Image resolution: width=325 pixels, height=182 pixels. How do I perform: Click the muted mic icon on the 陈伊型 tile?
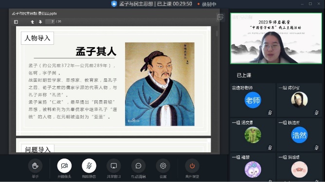point(317,112)
